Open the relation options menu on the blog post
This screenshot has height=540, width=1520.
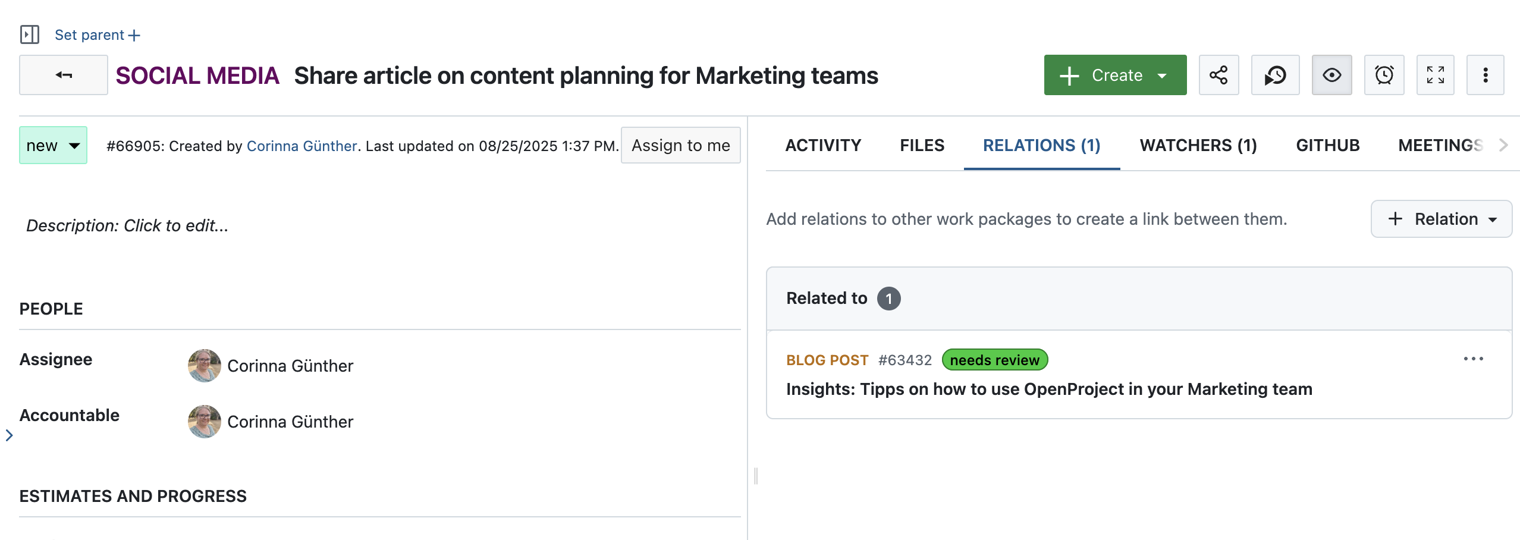[1475, 359]
